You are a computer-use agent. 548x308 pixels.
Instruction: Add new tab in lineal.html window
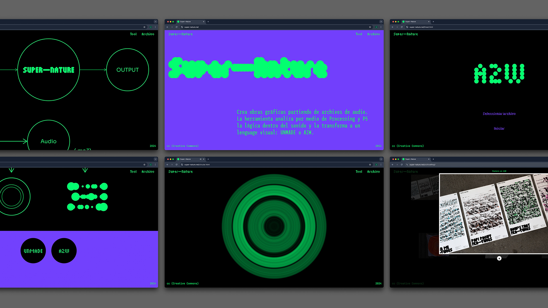(433, 22)
